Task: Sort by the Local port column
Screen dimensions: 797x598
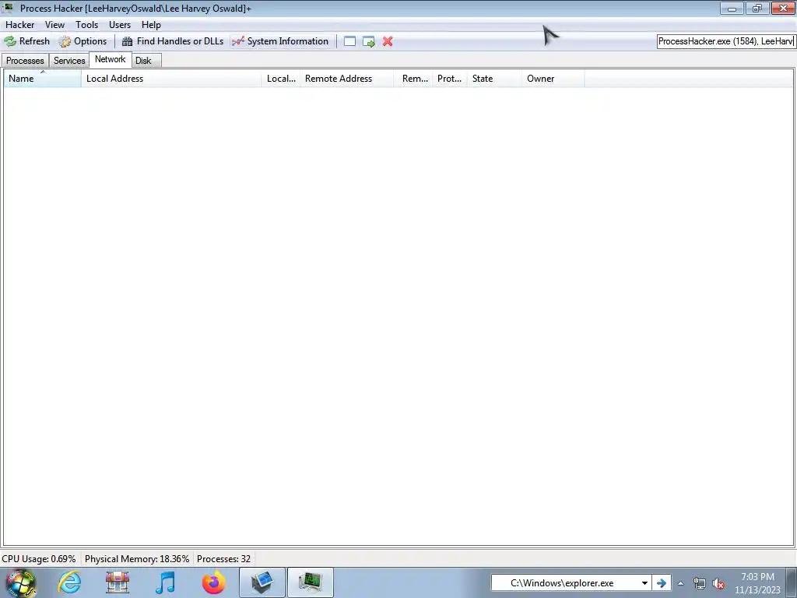Action: click(280, 79)
